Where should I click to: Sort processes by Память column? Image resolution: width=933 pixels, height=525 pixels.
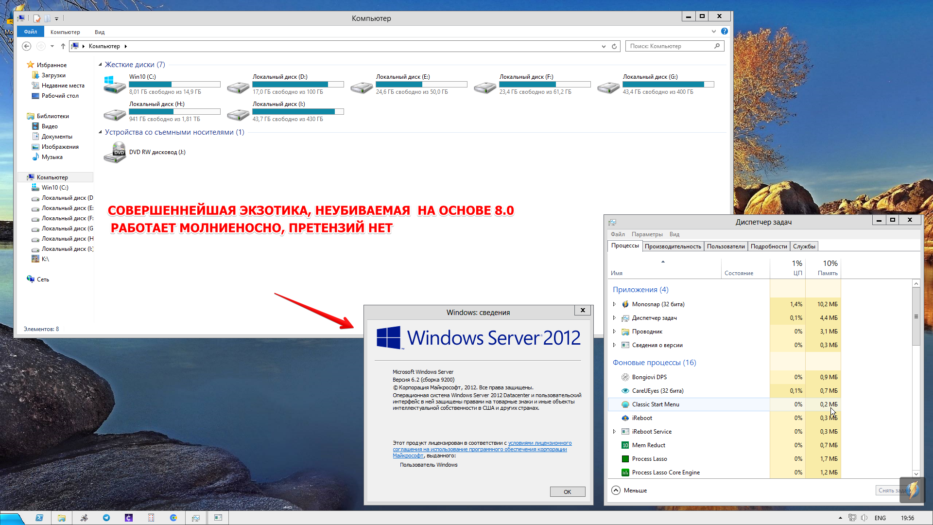pos(823,268)
